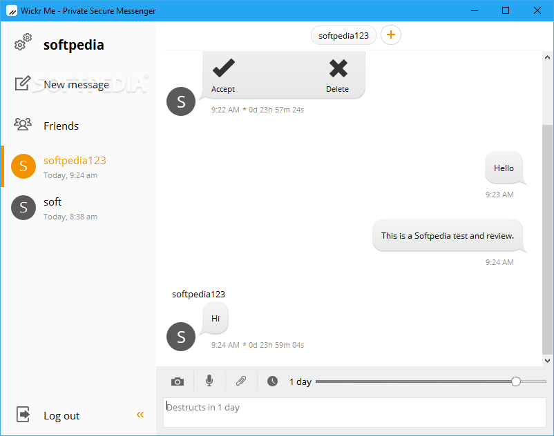Screen dimensions: 554x436
Task: Click the Log out door icon
Action: tap(23, 414)
